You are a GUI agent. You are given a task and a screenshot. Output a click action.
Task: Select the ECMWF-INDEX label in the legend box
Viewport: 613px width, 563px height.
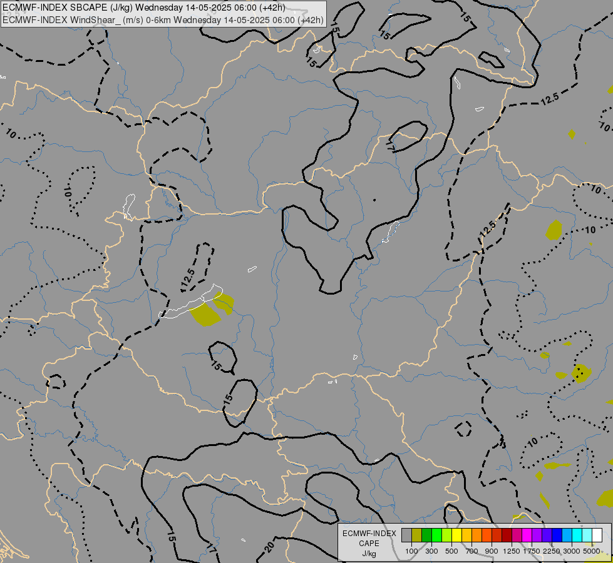tap(369, 534)
